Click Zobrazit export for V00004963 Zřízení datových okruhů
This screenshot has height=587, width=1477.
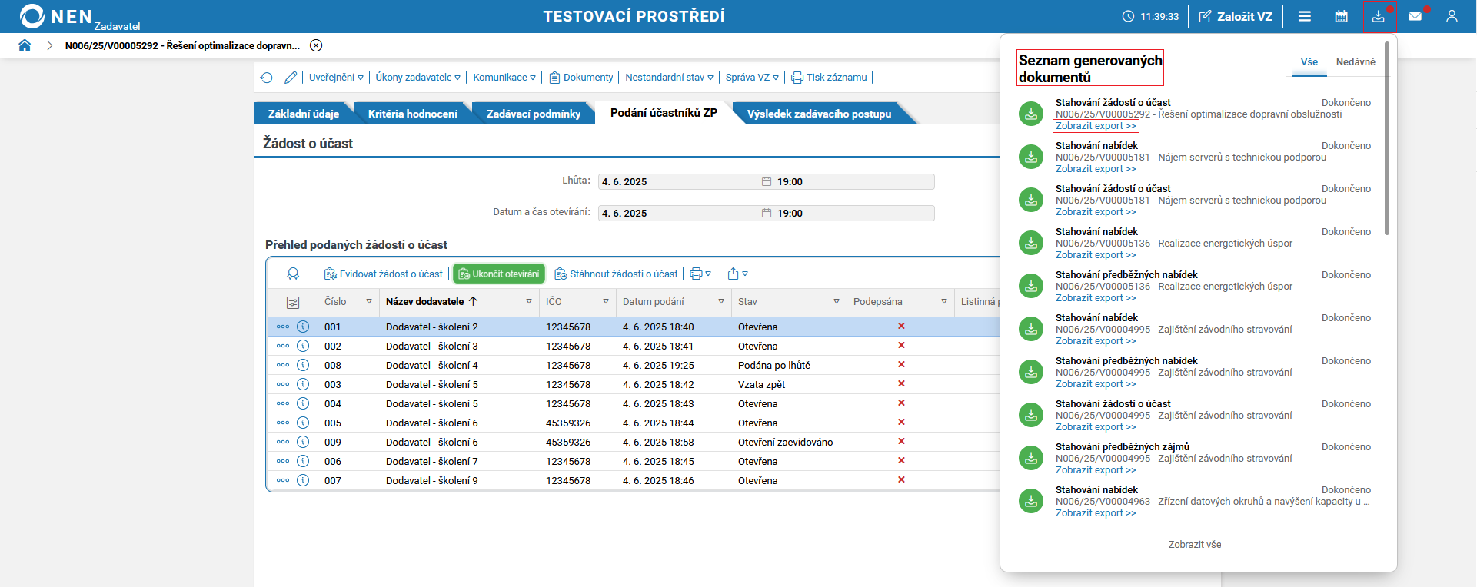click(1095, 513)
